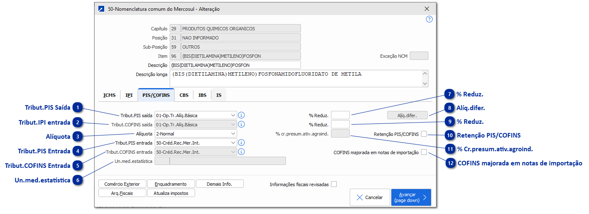Click numbered callout 1 marker

tap(77, 108)
